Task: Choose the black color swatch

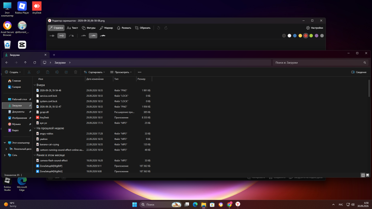Action: [284, 36]
